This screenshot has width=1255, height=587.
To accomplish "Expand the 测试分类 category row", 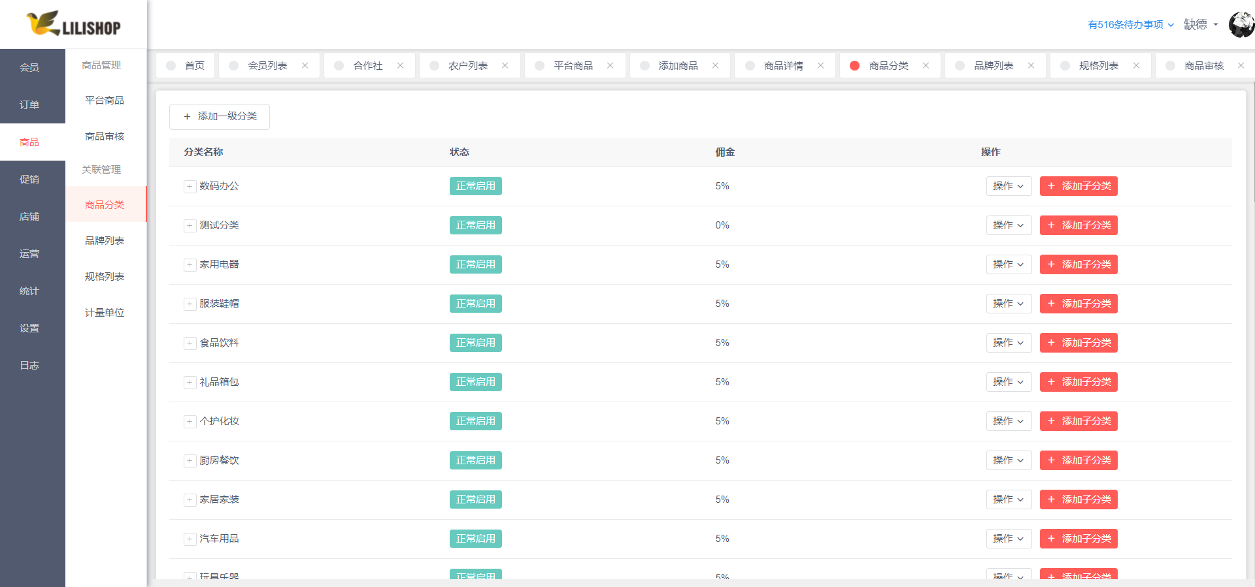I will (190, 226).
